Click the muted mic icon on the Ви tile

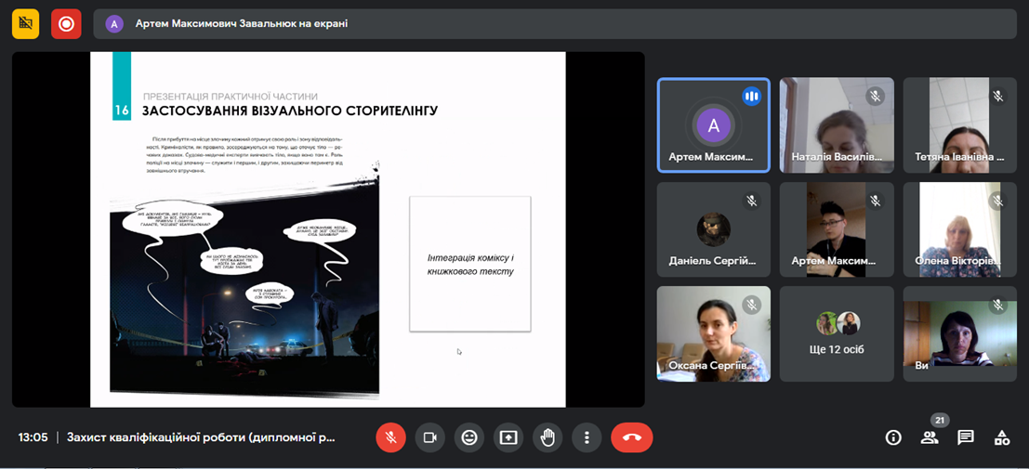pyautogui.click(x=998, y=305)
